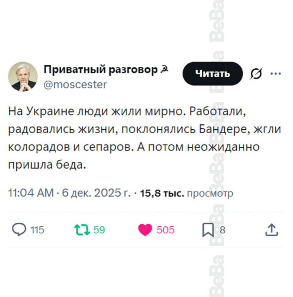The height and width of the screenshot is (297, 293).
Task: Click the Читать follow button
Action: click(212, 74)
